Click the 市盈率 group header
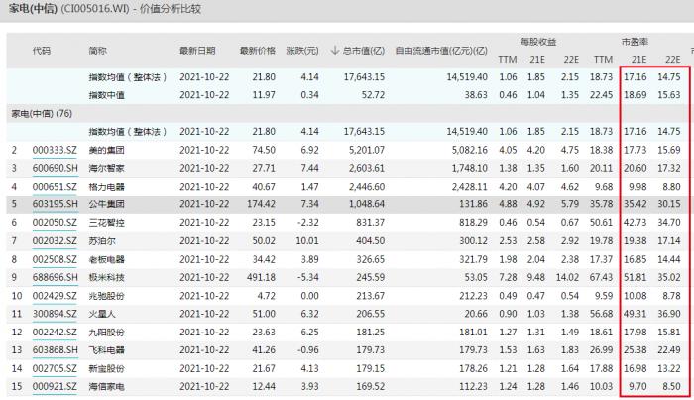Screen dimensions: 694x400 (x=635, y=42)
